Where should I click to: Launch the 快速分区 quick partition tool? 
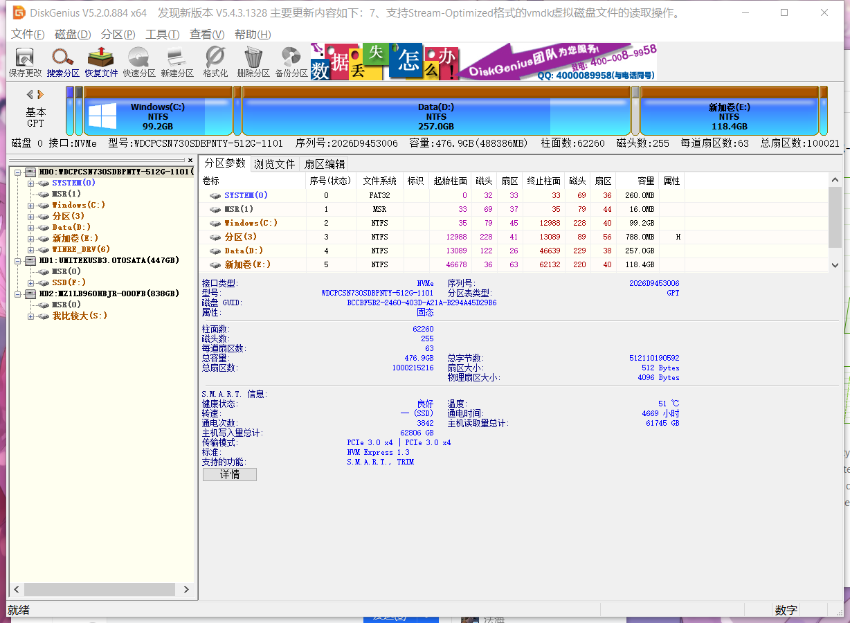point(139,61)
